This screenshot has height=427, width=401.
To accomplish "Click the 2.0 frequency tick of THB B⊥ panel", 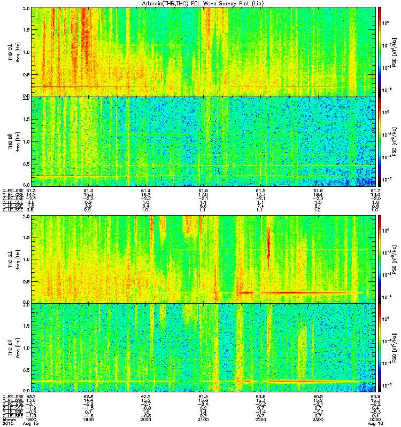I will tap(26, 9).
